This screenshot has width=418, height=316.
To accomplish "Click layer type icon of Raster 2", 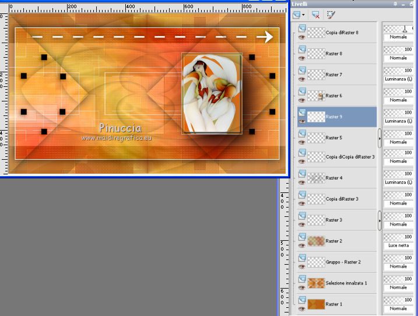I will (x=302, y=237).
